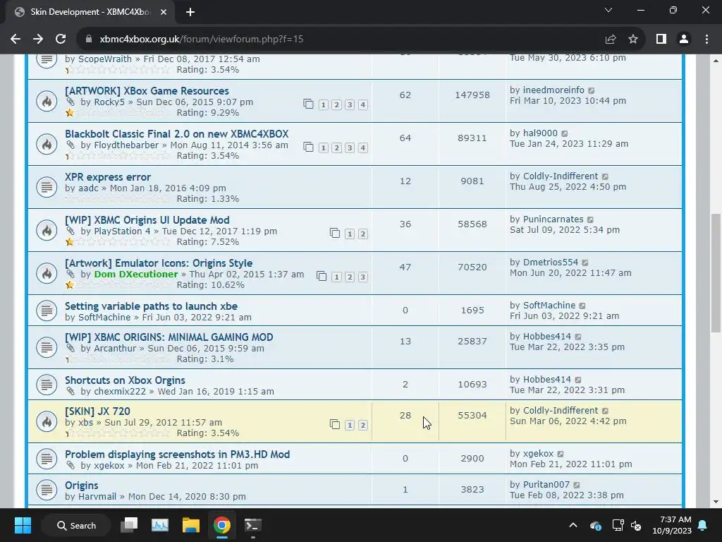Open File Explorer from the taskbar
This screenshot has width=722, height=542.
click(190, 525)
